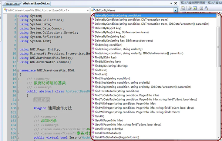This screenshot has height=141, width=222.
Task: Click Show All Files icon
Action: [190, 8]
